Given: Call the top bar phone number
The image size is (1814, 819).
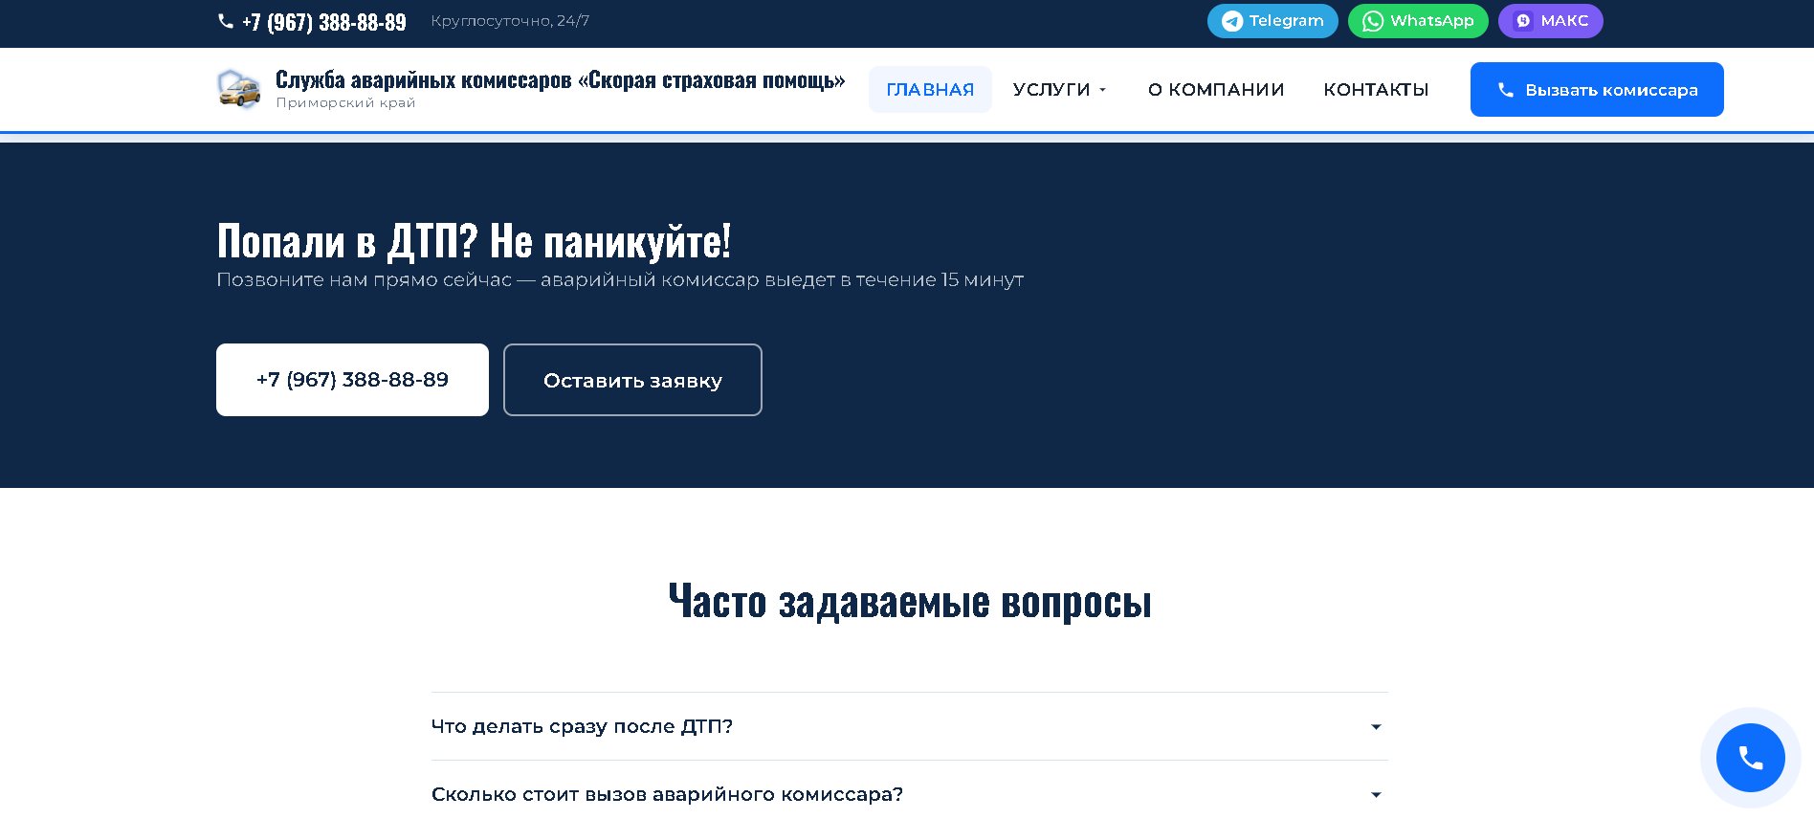Looking at the screenshot, I should pos(323,22).
